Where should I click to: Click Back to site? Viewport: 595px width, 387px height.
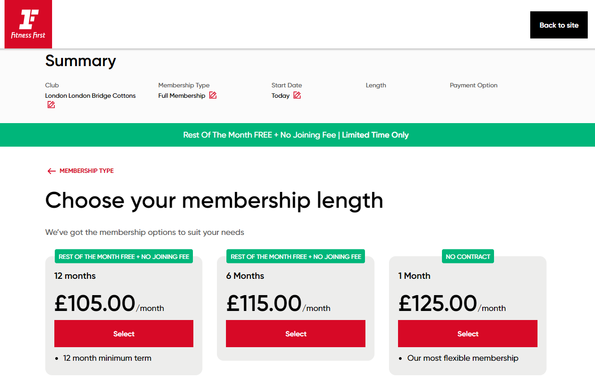(x=559, y=25)
